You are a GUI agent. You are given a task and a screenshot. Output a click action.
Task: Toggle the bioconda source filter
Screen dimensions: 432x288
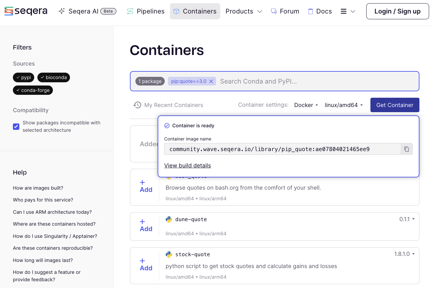pos(54,77)
